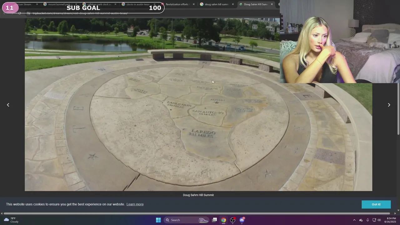Image resolution: width=400 pixels, height=225 pixels.
Task: Open Task View from the taskbar
Action: (214, 220)
